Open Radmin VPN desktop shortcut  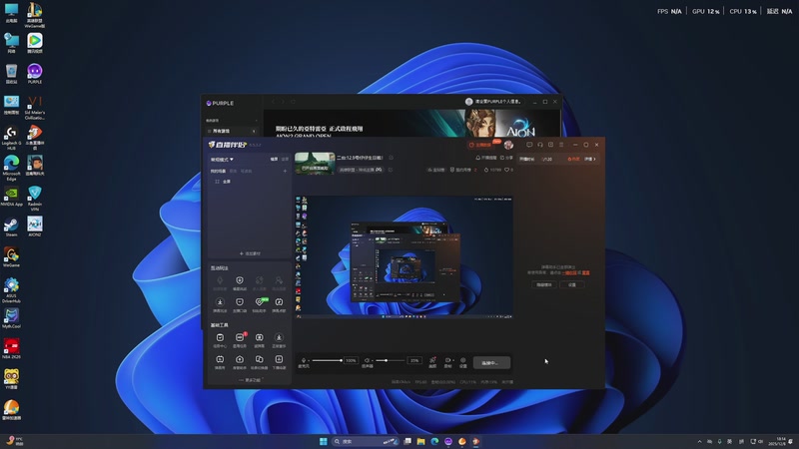tap(35, 199)
